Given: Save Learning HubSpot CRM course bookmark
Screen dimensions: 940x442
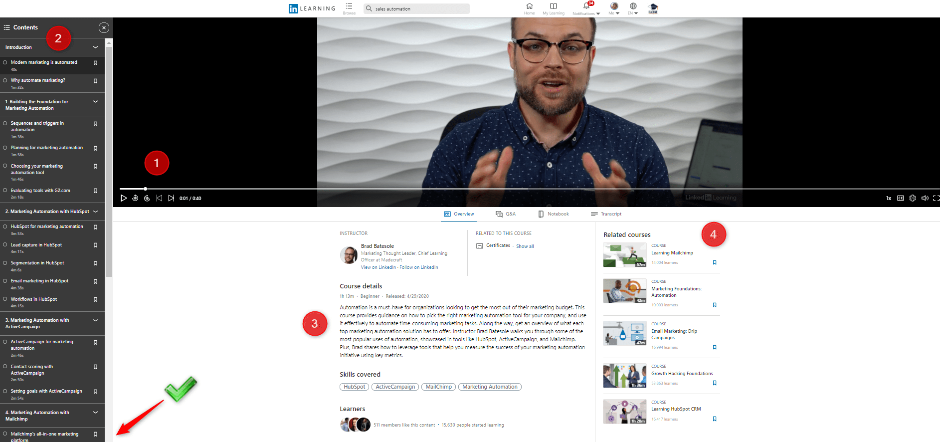Looking at the screenshot, I should point(715,419).
